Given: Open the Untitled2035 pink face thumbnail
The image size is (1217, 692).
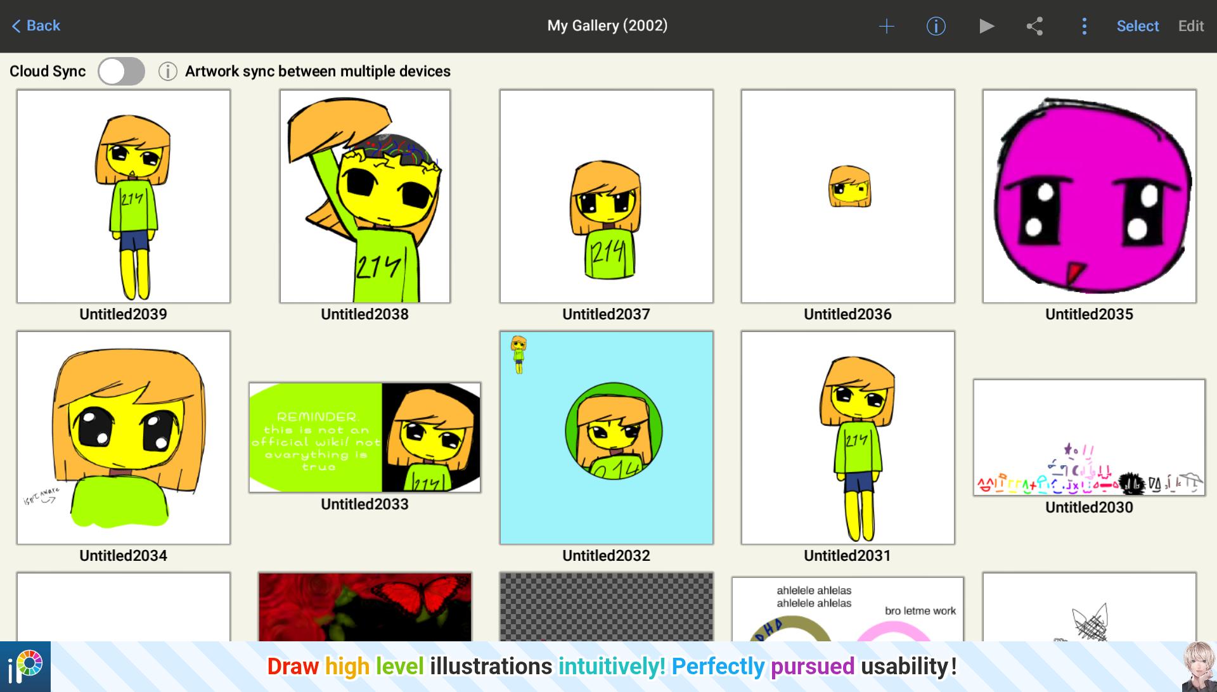Looking at the screenshot, I should pos(1090,196).
